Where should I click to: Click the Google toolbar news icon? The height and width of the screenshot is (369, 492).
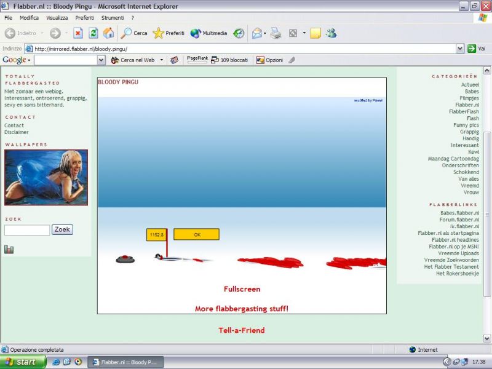tap(174, 60)
